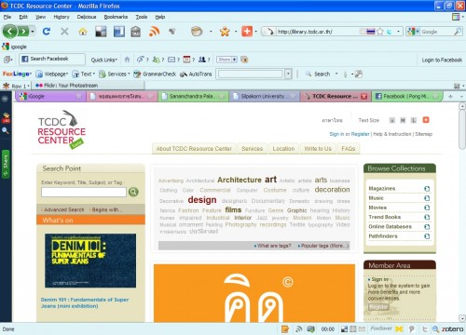Click the TCDC Resource Center logo

point(61,130)
